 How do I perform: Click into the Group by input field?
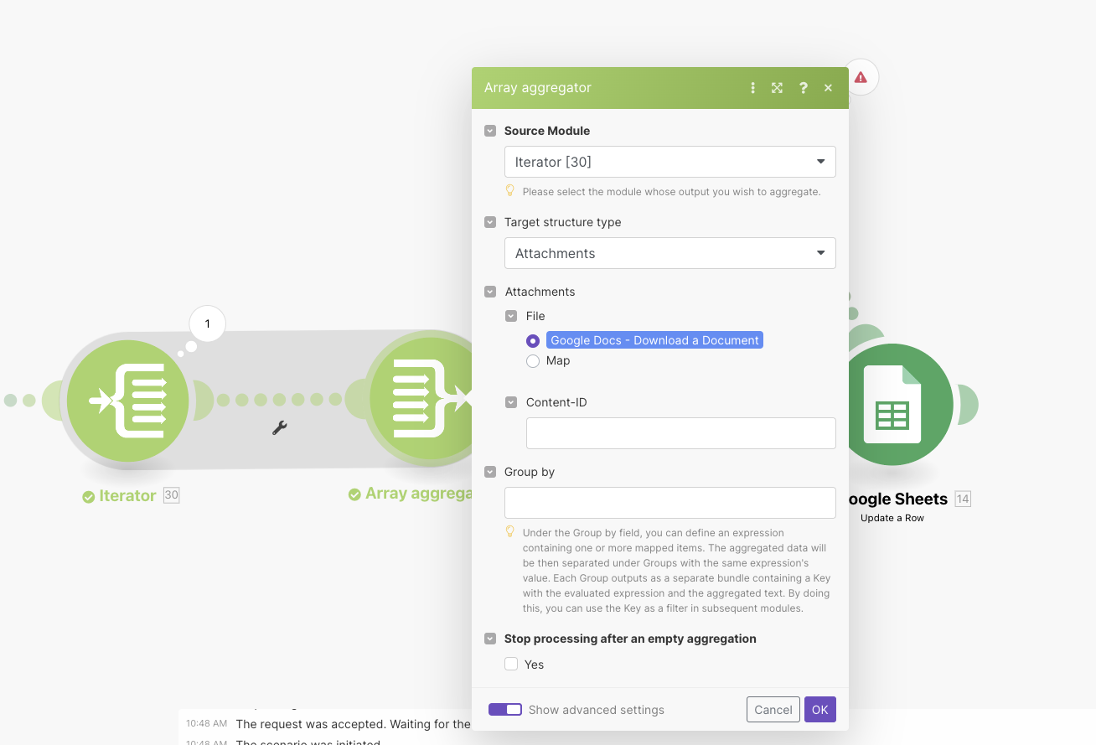(x=670, y=503)
